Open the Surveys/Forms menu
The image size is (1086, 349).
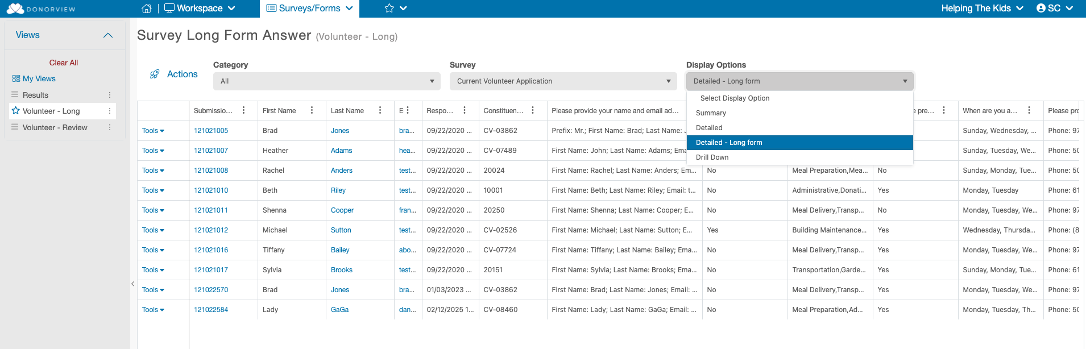point(310,9)
